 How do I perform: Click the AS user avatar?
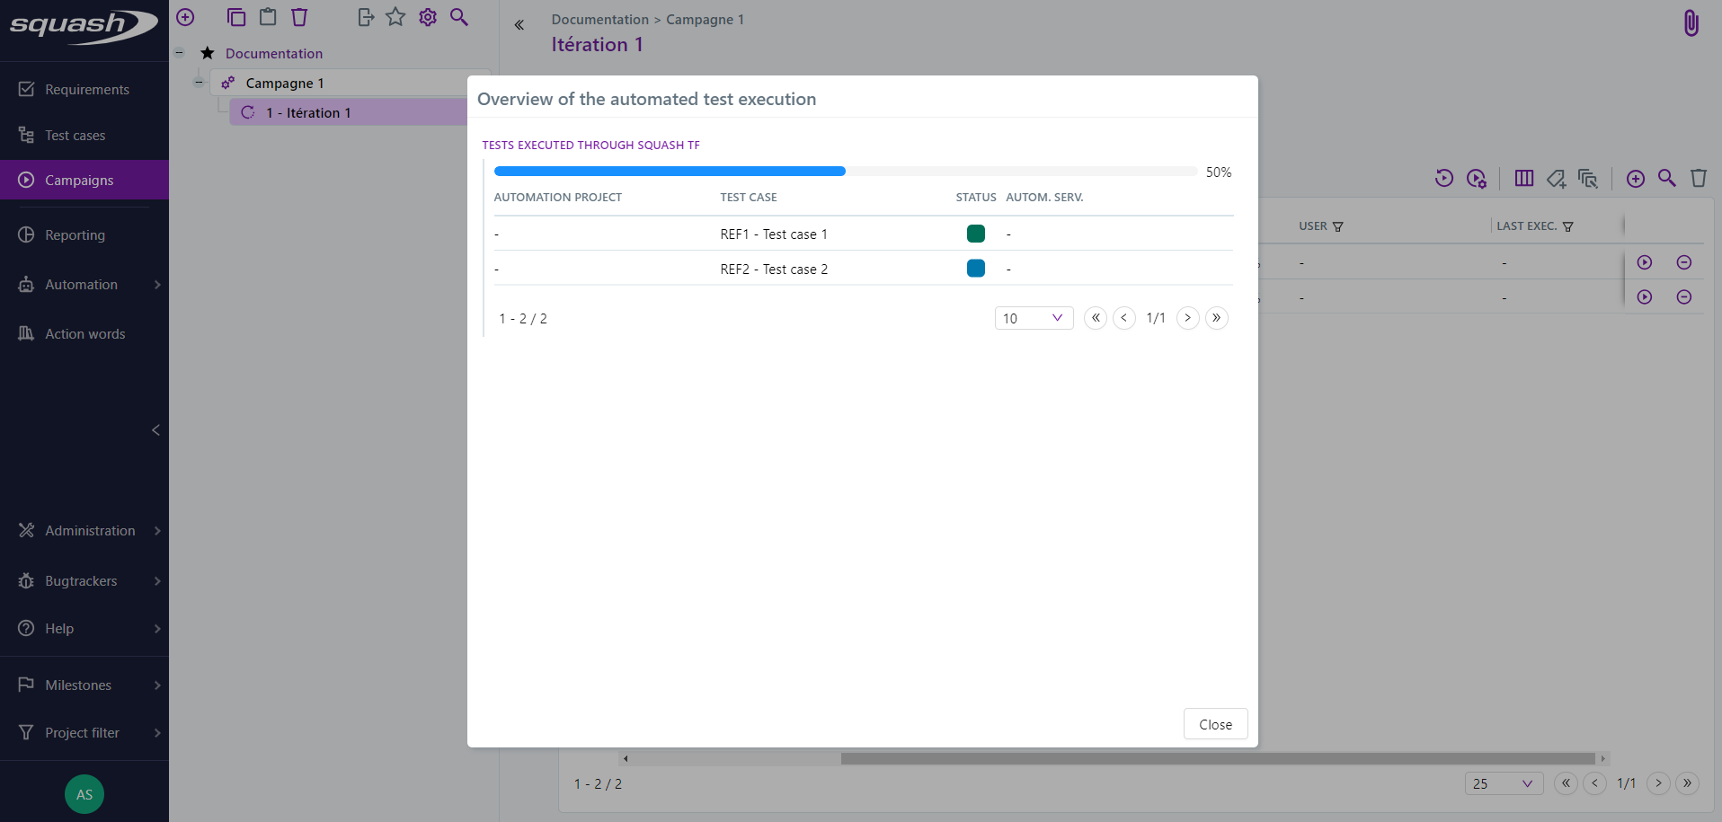tap(84, 794)
